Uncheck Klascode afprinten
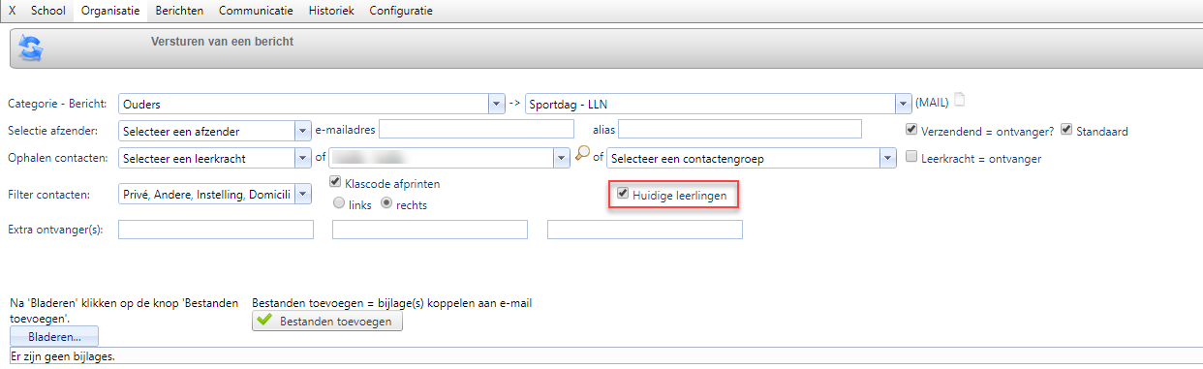The height and width of the screenshot is (369, 1203). point(336,182)
